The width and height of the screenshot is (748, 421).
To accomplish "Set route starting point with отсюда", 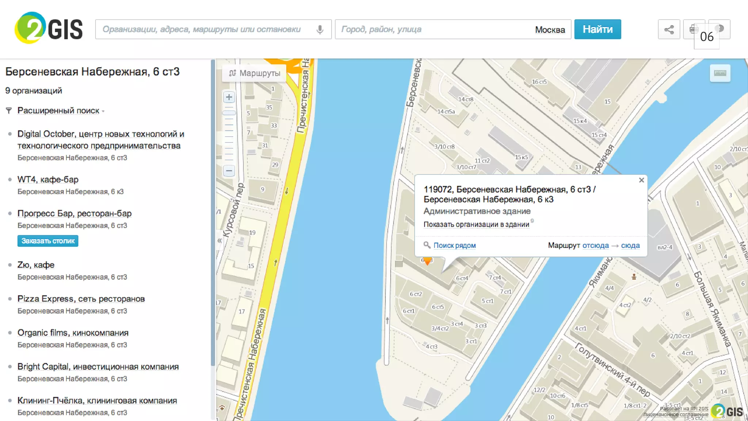I will (595, 246).
